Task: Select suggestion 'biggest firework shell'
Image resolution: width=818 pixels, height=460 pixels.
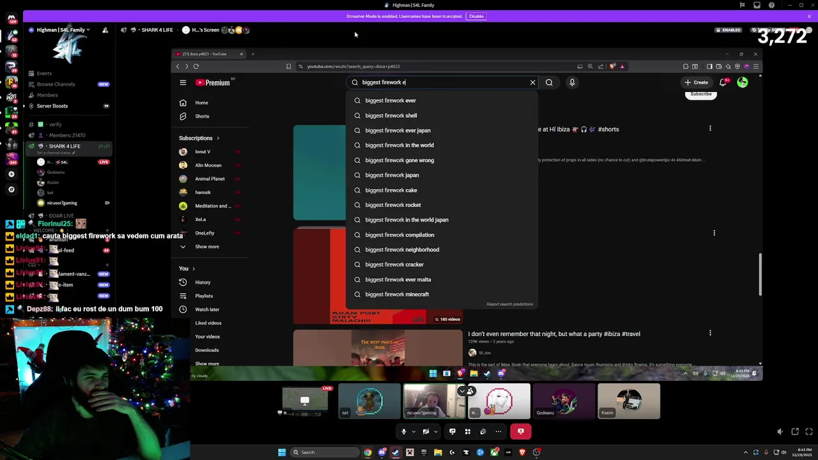Action: 442,116
